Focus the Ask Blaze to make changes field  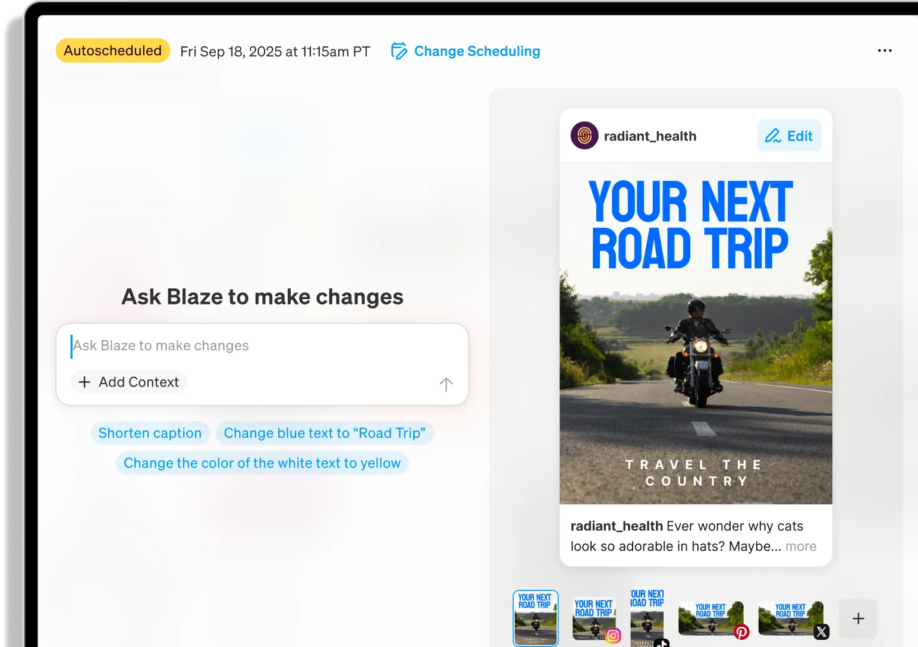click(262, 346)
